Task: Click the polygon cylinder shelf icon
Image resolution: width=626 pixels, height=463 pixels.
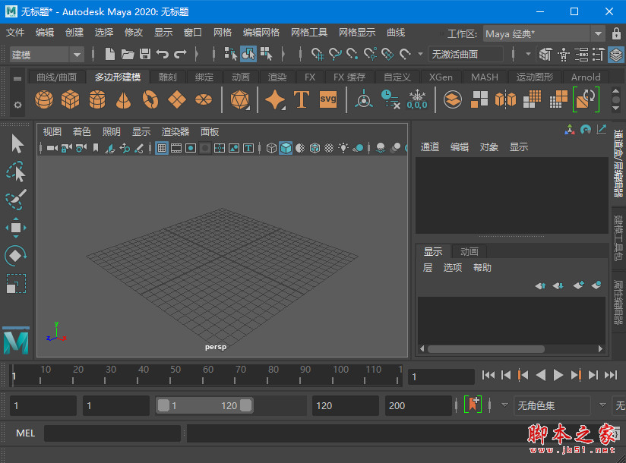Action: (97, 100)
